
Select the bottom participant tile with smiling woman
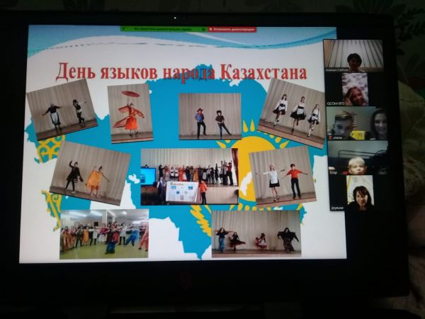358,192
